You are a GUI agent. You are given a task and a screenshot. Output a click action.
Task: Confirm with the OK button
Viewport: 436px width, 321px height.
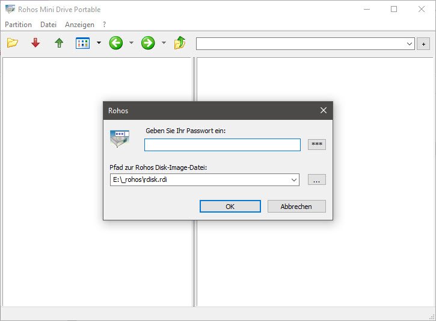tap(230, 207)
